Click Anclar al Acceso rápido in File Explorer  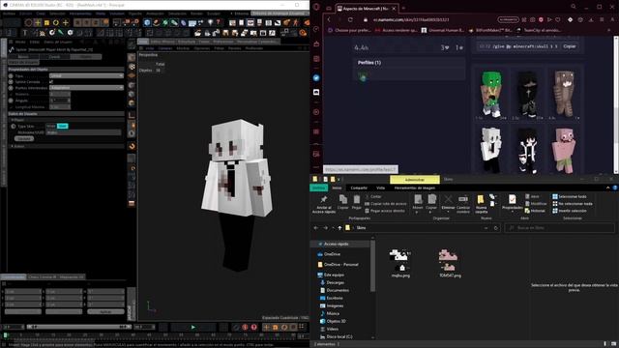pyautogui.click(x=324, y=204)
